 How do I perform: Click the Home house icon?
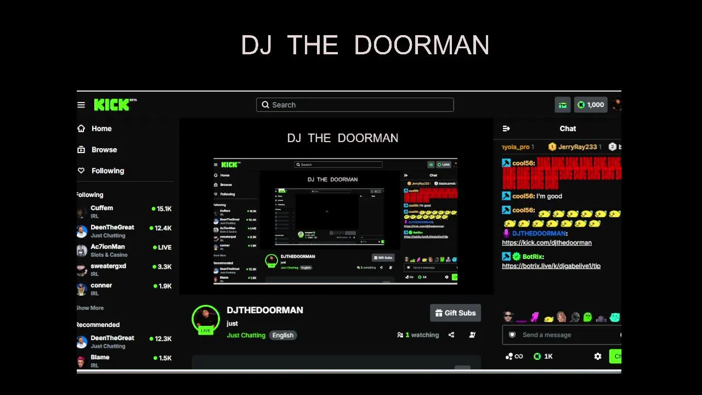81,128
